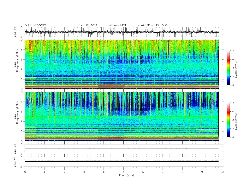Click the "8" kHz tick of ch.2 spectrogram
The height and width of the screenshot is (193, 250).
pyautogui.click(x=22, y=102)
